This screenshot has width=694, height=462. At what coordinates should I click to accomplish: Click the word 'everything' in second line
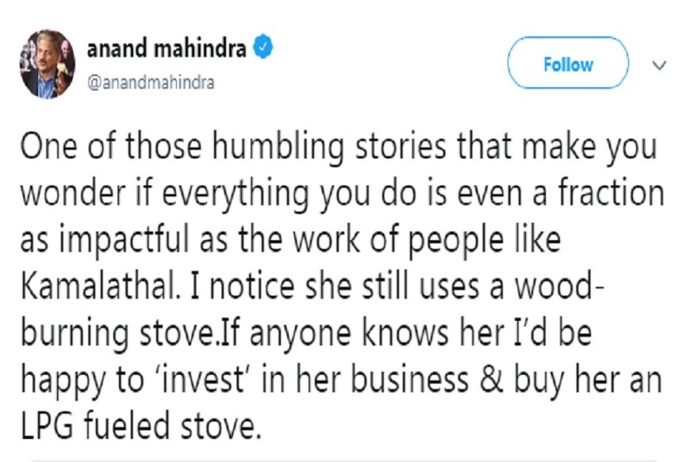[x=235, y=194]
